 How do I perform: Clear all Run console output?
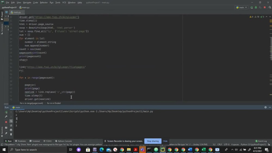[11, 134]
